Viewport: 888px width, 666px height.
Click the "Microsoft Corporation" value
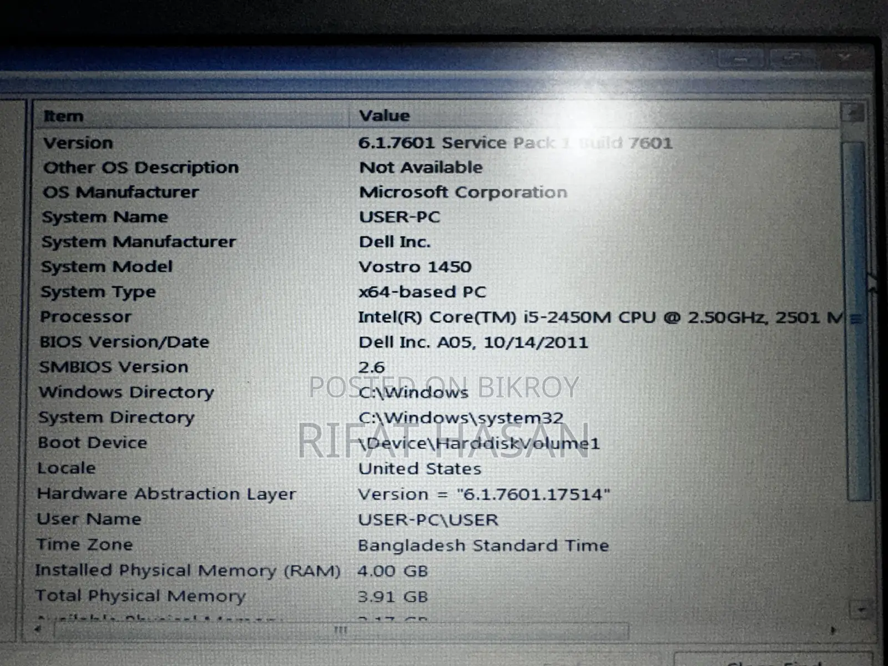tap(463, 193)
